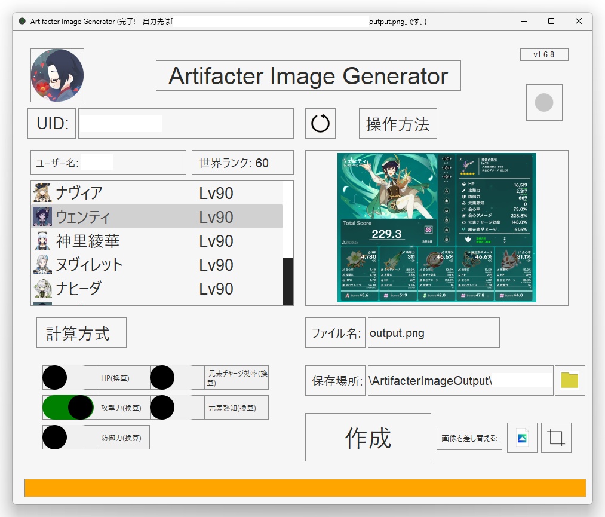Click the orange progress bar
605x517 pixels.
point(306,488)
